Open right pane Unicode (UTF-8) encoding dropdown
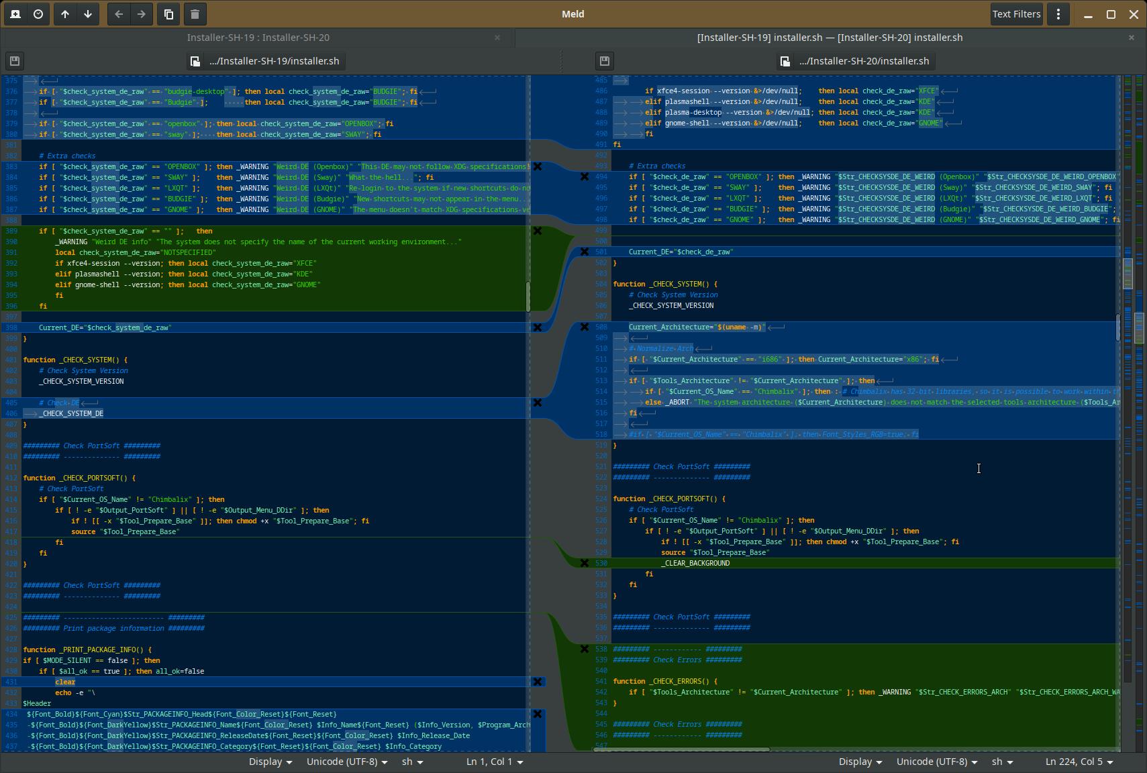The width and height of the screenshot is (1147, 773). coord(937,762)
